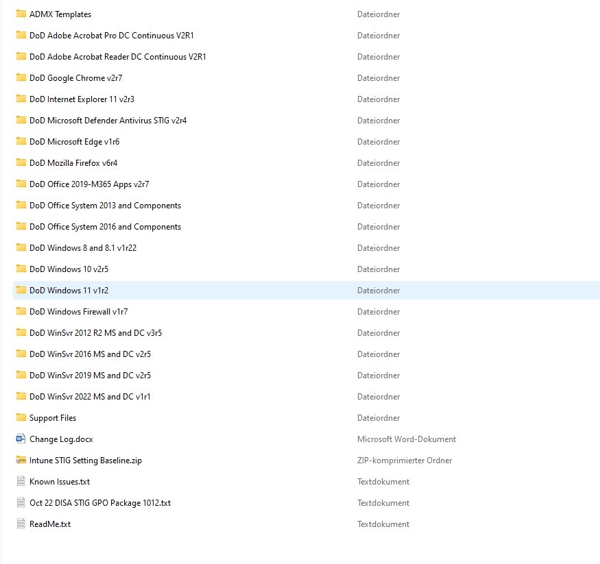Click the Known Issues.txt document icon
The height and width of the screenshot is (564, 600).
click(x=19, y=481)
